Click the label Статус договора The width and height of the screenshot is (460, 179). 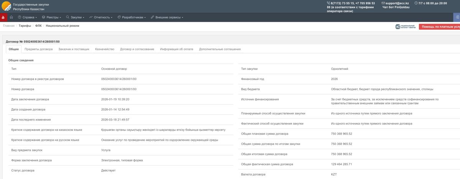(23, 170)
